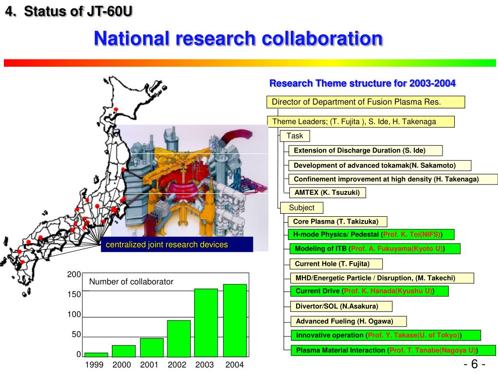
Task: Select the 1999 bar in the chart
Action: [96, 355]
